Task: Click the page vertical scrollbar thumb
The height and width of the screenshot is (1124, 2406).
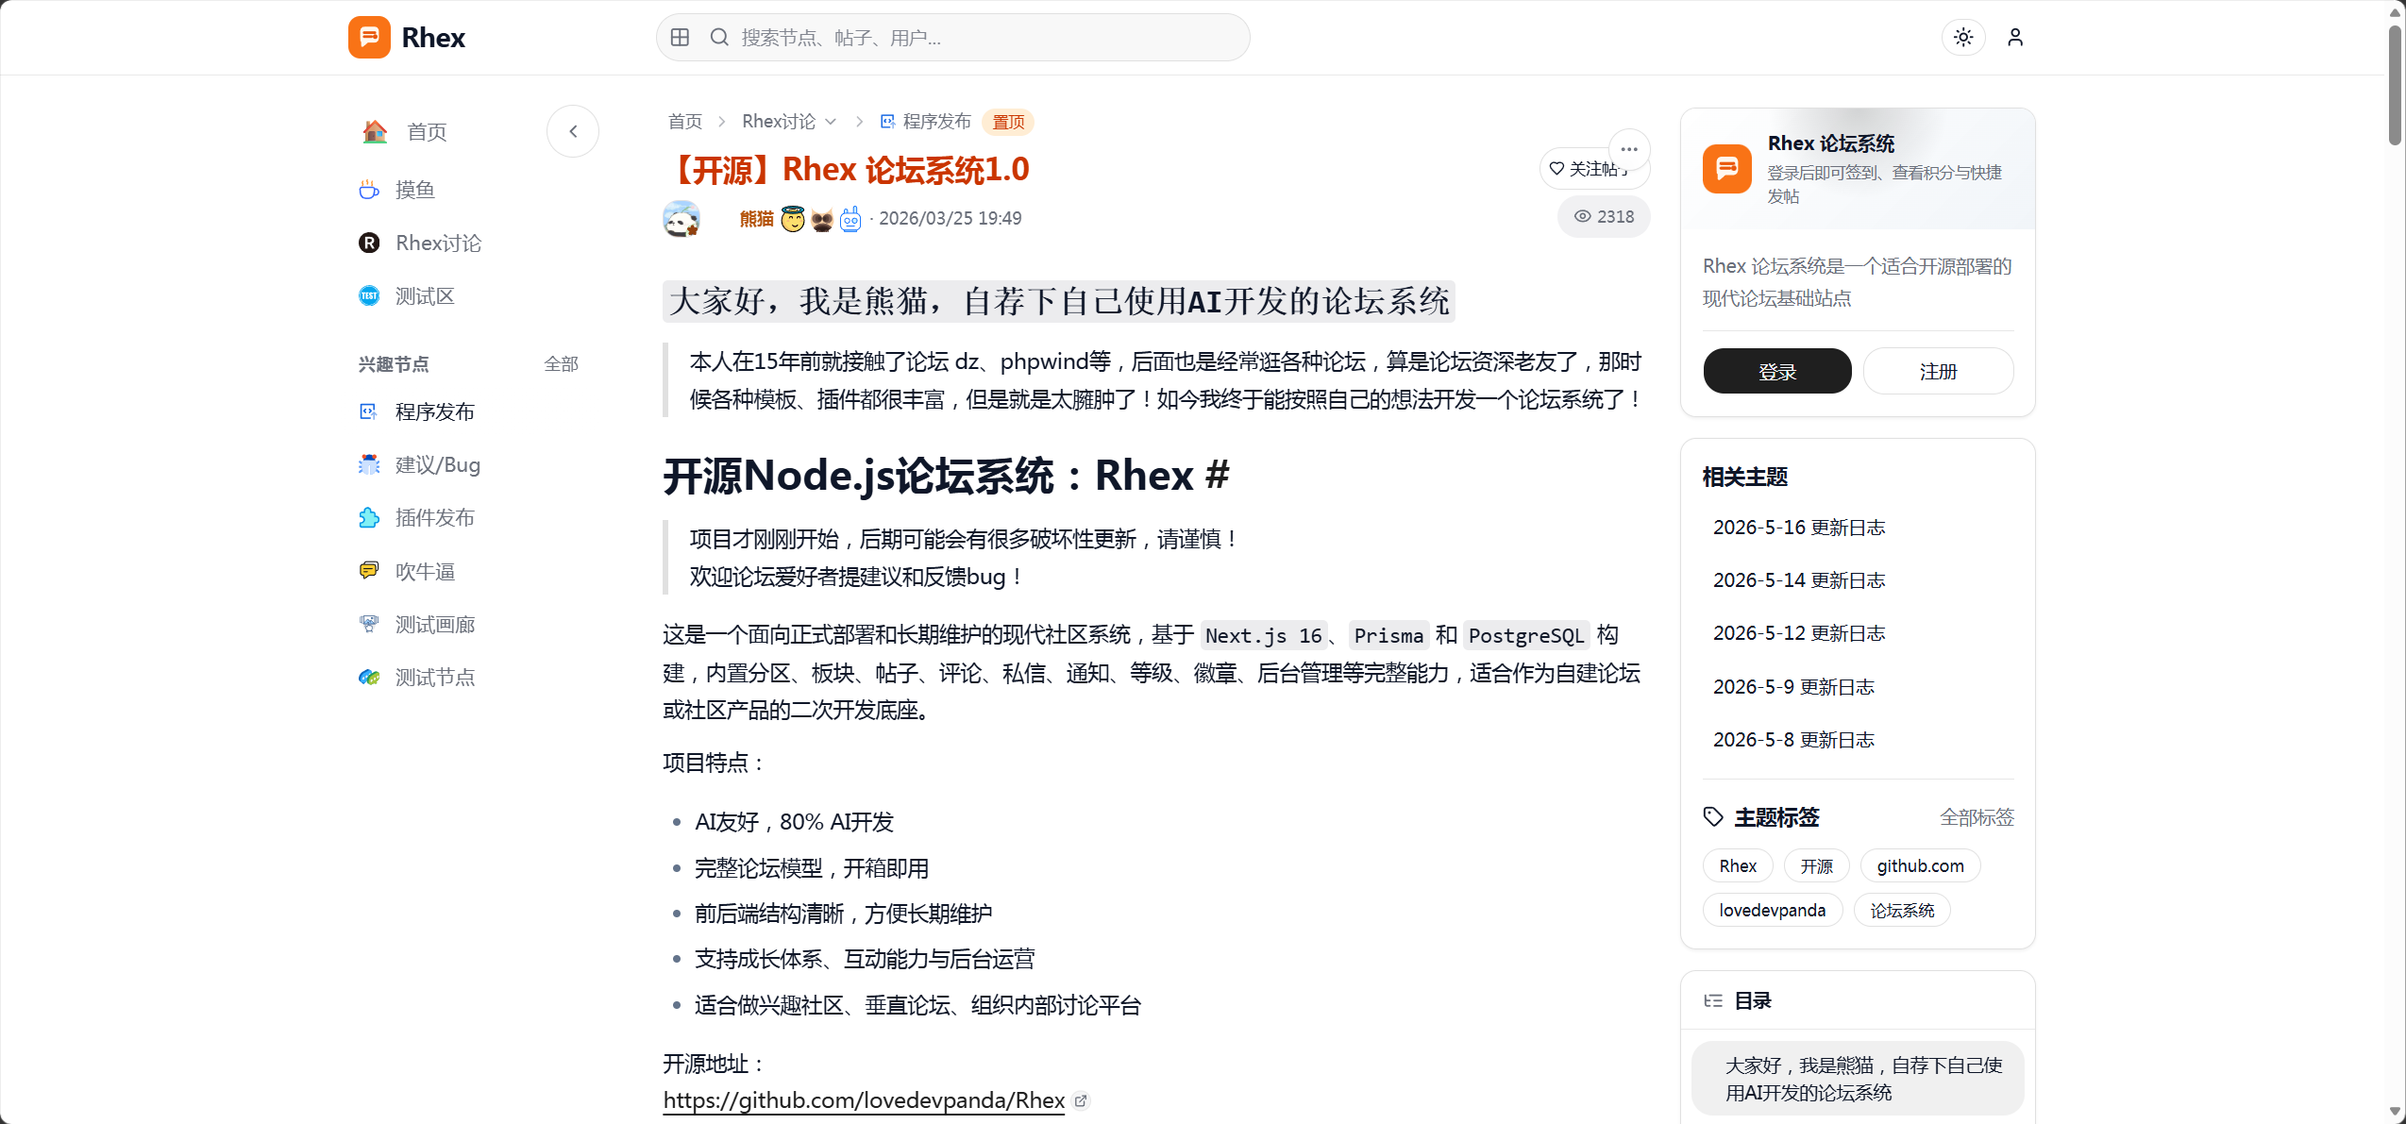Action: coord(2396,85)
